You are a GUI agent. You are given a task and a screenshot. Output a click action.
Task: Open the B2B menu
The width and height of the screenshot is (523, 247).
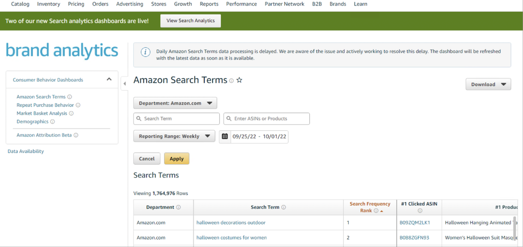317,4
